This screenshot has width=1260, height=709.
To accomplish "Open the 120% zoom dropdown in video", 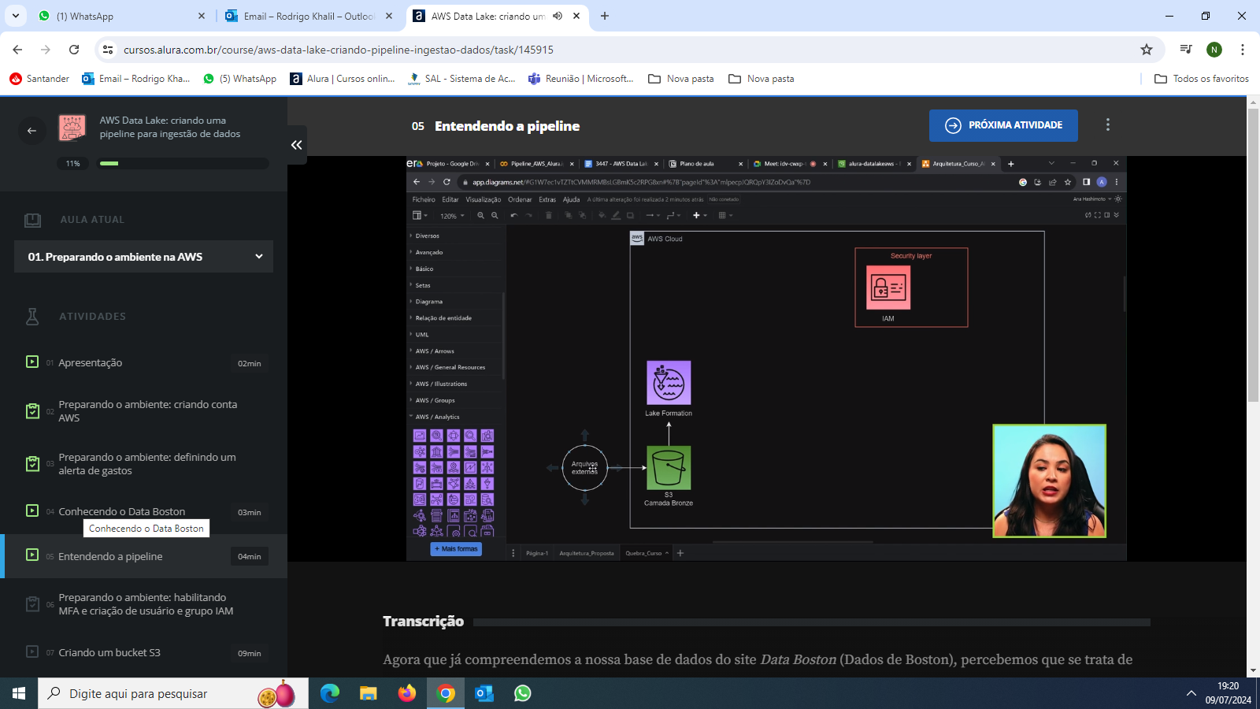I will 452,216.
